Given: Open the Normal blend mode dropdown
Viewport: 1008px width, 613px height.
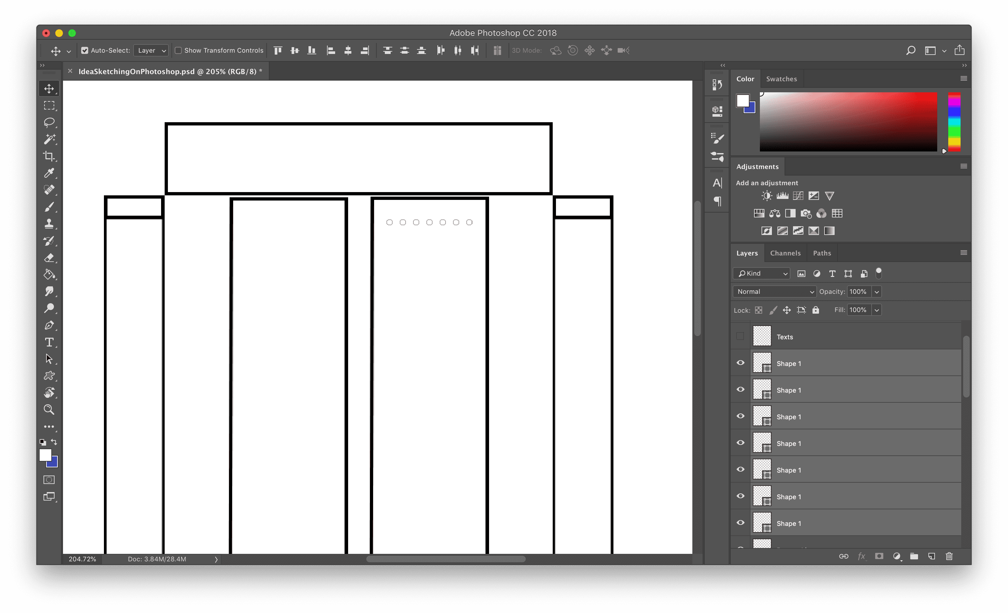Looking at the screenshot, I should [x=775, y=292].
